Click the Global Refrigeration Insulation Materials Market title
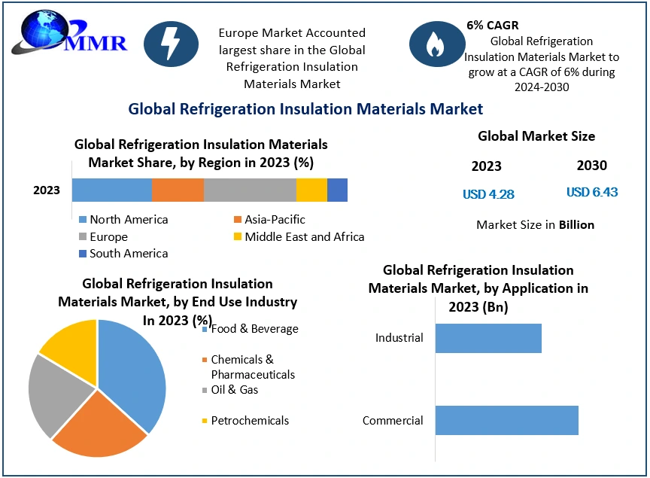This screenshot has height=478, width=650. [305, 109]
